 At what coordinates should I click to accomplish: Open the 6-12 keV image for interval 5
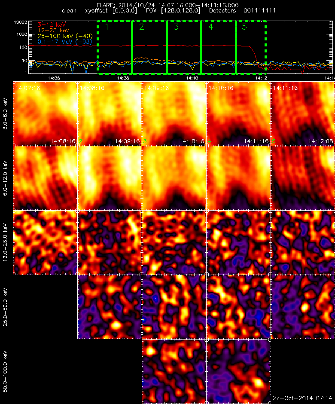pyautogui.click(x=303, y=178)
